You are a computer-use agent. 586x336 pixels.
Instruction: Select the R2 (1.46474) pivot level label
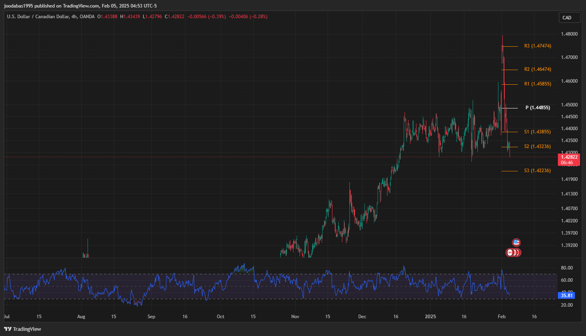click(x=537, y=69)
